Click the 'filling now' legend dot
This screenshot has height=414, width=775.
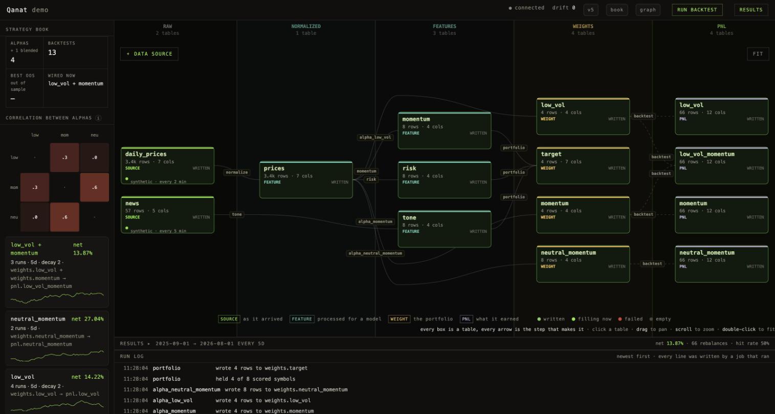pyautogui.click(x=573, y=319)
